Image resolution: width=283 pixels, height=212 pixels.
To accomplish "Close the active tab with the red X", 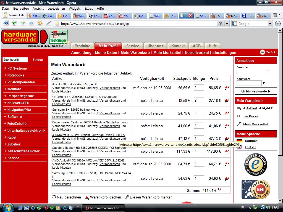I will click(190, 15).
